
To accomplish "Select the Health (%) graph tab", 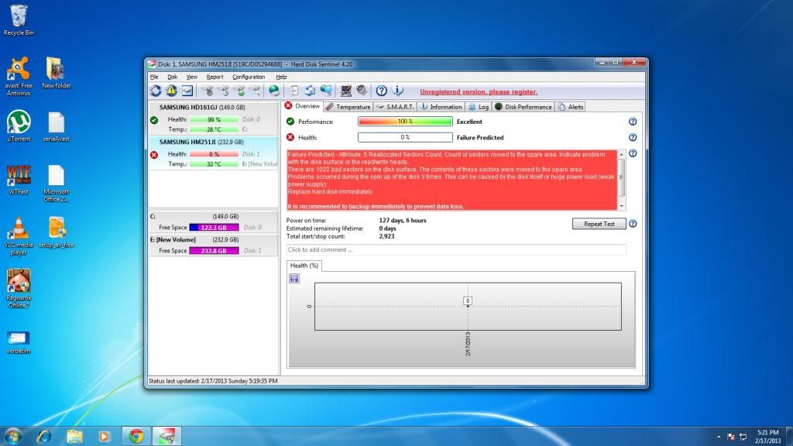I will coord(304,266).
